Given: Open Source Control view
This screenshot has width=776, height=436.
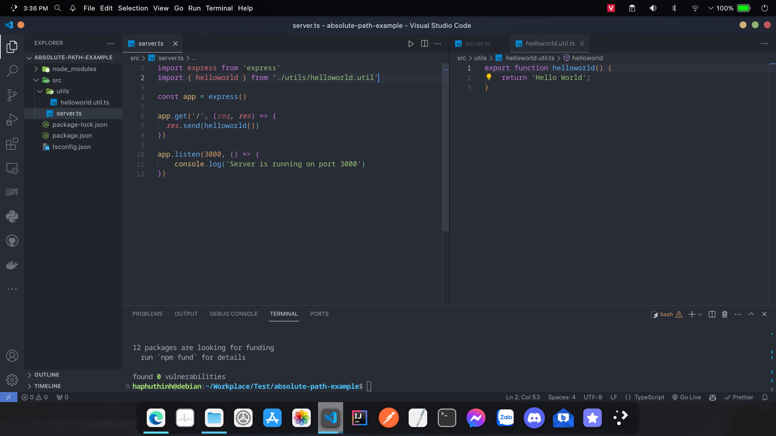Looking at the screenshot, I should point(12,95).
